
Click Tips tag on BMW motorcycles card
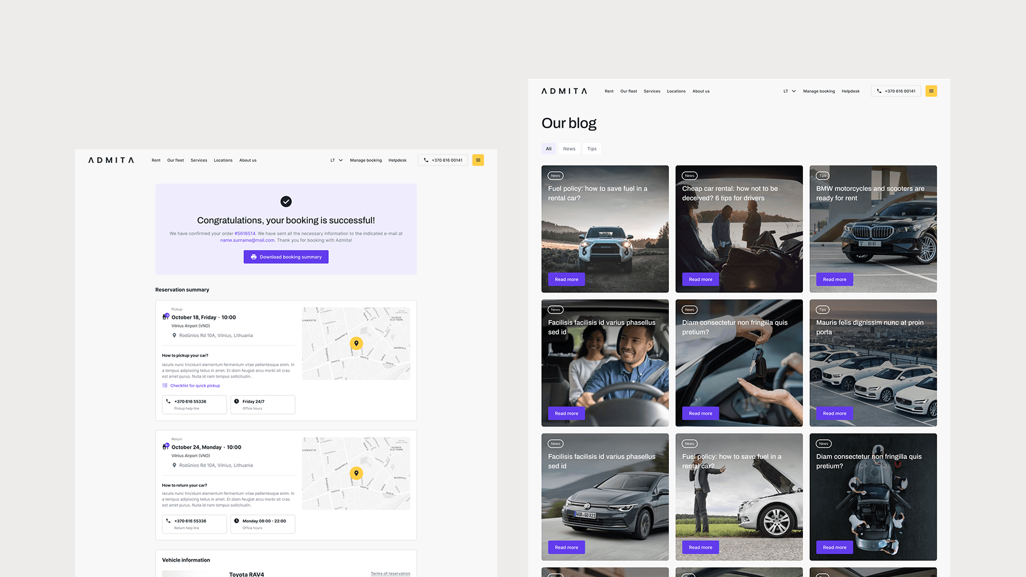[823, 176]
